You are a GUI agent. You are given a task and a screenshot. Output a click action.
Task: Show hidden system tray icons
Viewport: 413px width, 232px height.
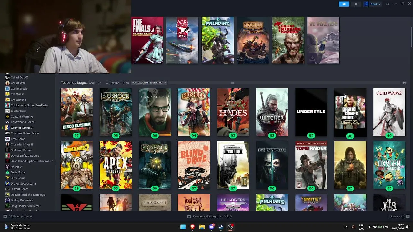click(346, 227)
